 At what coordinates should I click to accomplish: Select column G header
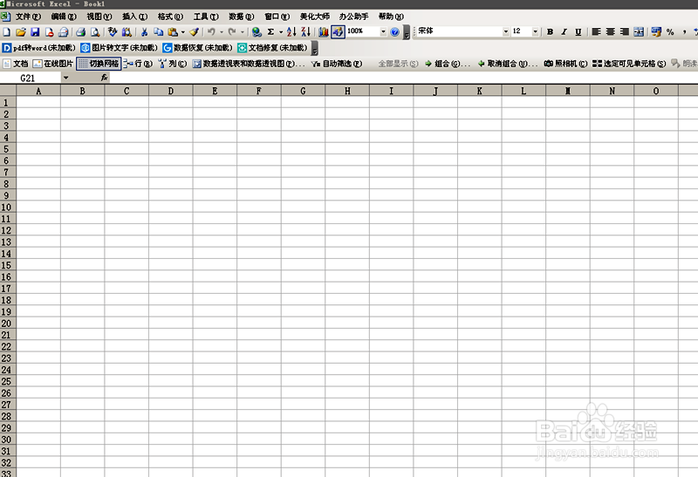pos(303,91)
